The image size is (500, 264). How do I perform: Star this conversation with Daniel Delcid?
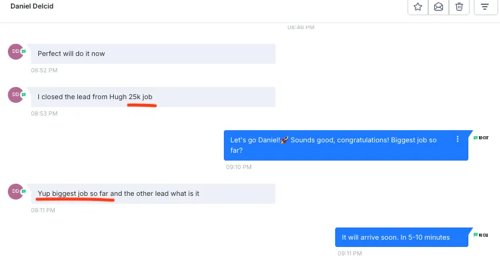418,7
